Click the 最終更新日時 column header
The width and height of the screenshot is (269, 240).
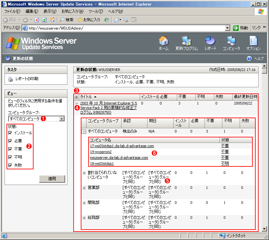[246, 97]
